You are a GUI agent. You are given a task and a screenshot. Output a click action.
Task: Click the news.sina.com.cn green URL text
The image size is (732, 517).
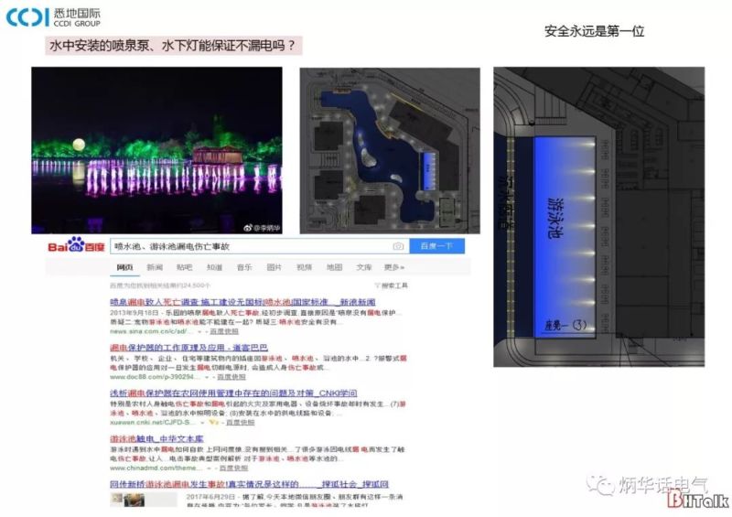coord(152,331)
